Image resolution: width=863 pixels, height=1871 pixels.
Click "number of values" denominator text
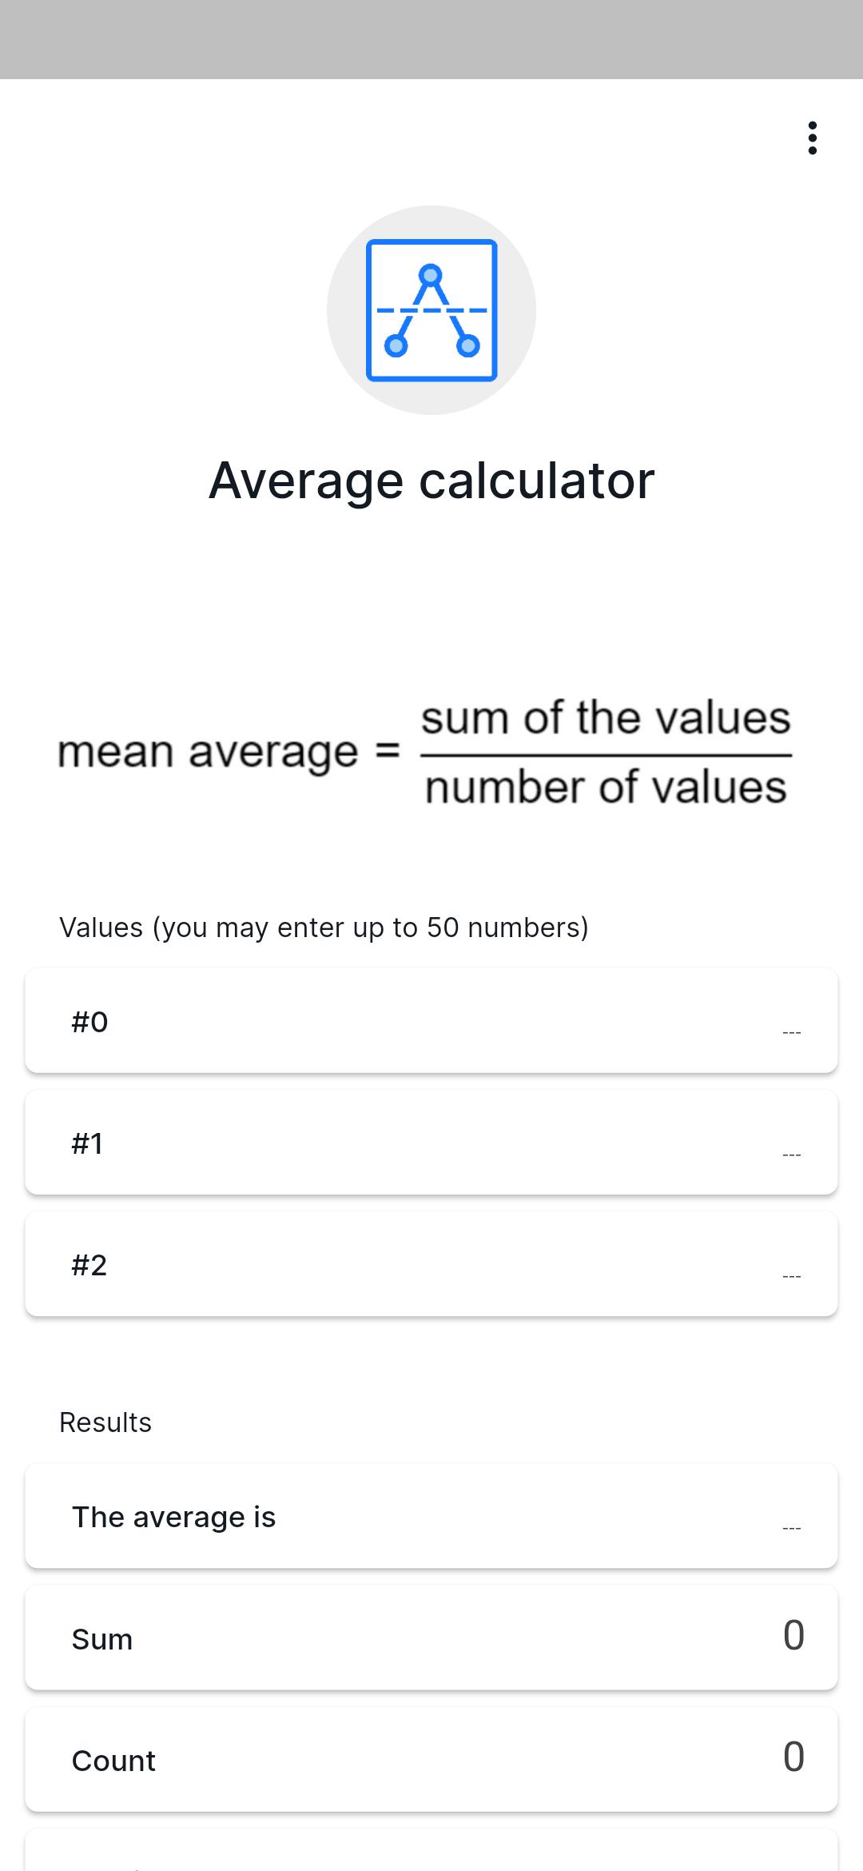pos(606,787)
